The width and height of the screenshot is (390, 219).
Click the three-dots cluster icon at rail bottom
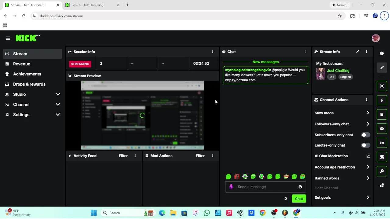pyautogui.click(x=382, y=186)
